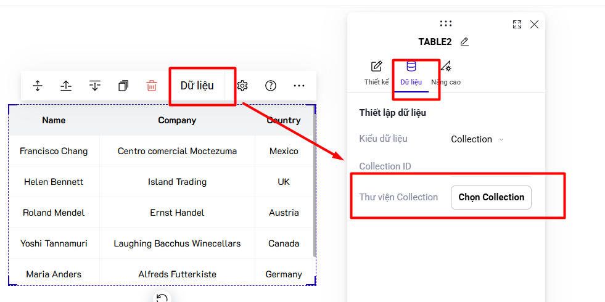Click the move up/down arrows toolbar icon

pos(38,86)
